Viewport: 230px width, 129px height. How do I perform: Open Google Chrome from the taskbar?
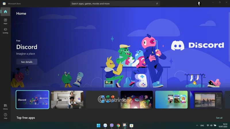coord(118,126)
